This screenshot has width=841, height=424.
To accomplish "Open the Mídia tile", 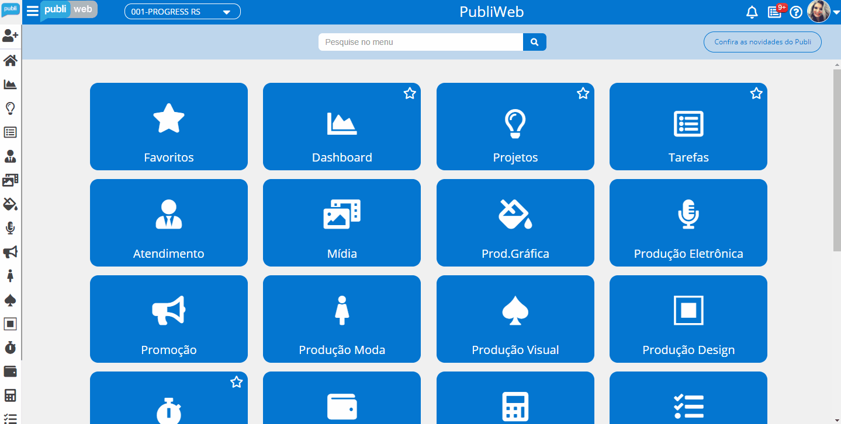I will 342,223.
